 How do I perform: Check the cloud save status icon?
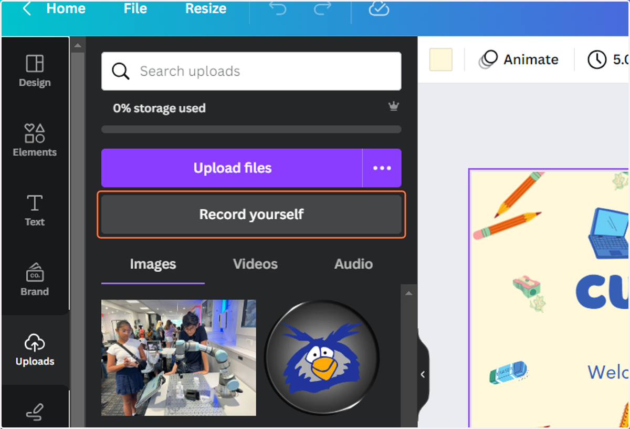(379, 9)
